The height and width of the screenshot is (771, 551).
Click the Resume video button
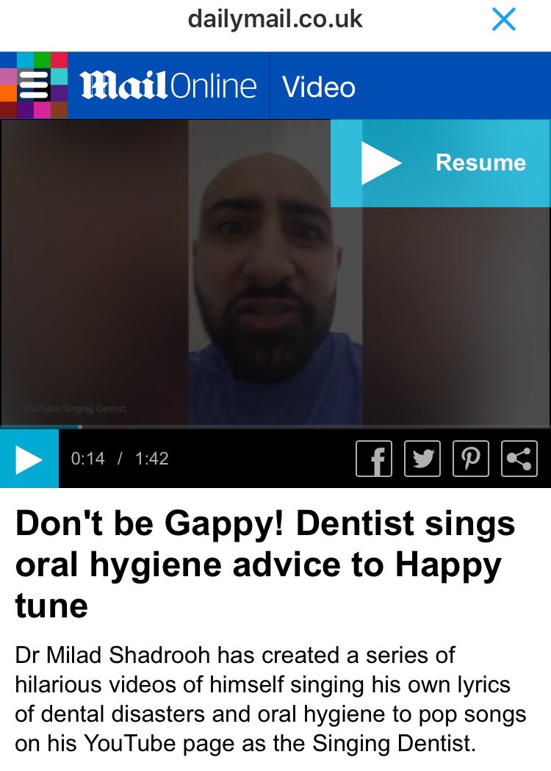click(x=440, y=163)
